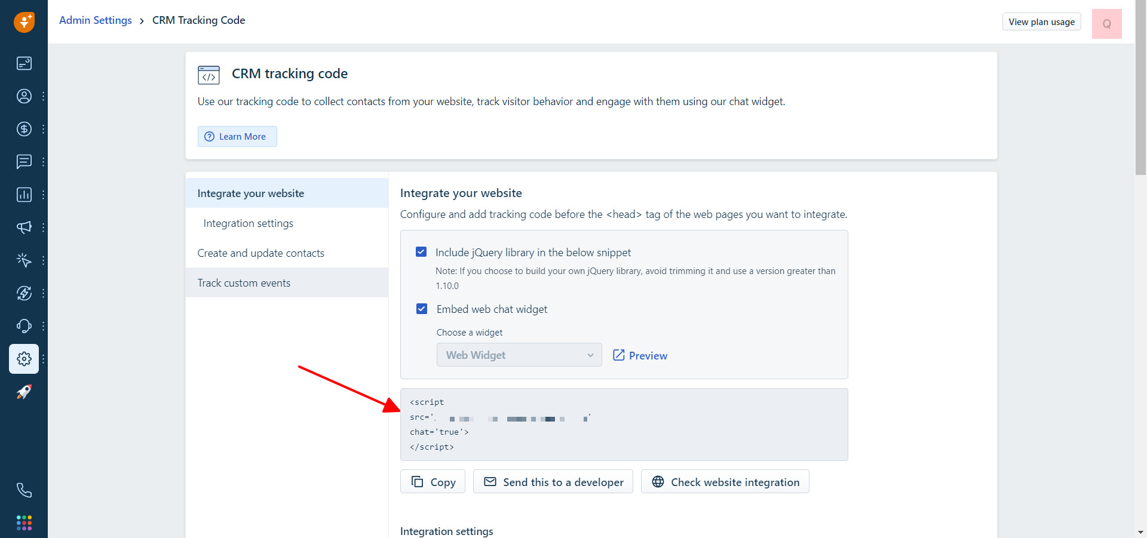Expand automation submenu dots
This screenshot has width=1147, height=538.
(43, 293)
